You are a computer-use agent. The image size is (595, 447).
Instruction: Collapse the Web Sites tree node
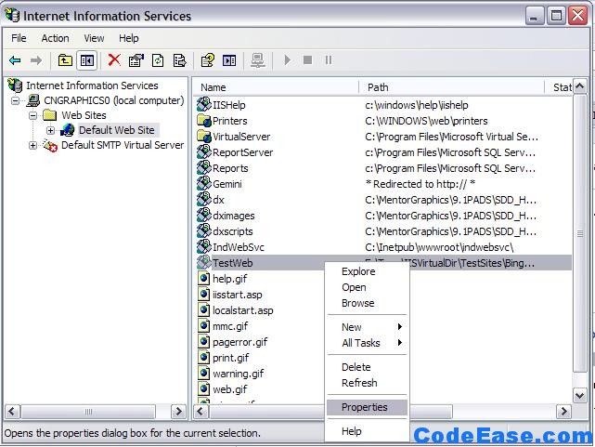coord(33,115)
